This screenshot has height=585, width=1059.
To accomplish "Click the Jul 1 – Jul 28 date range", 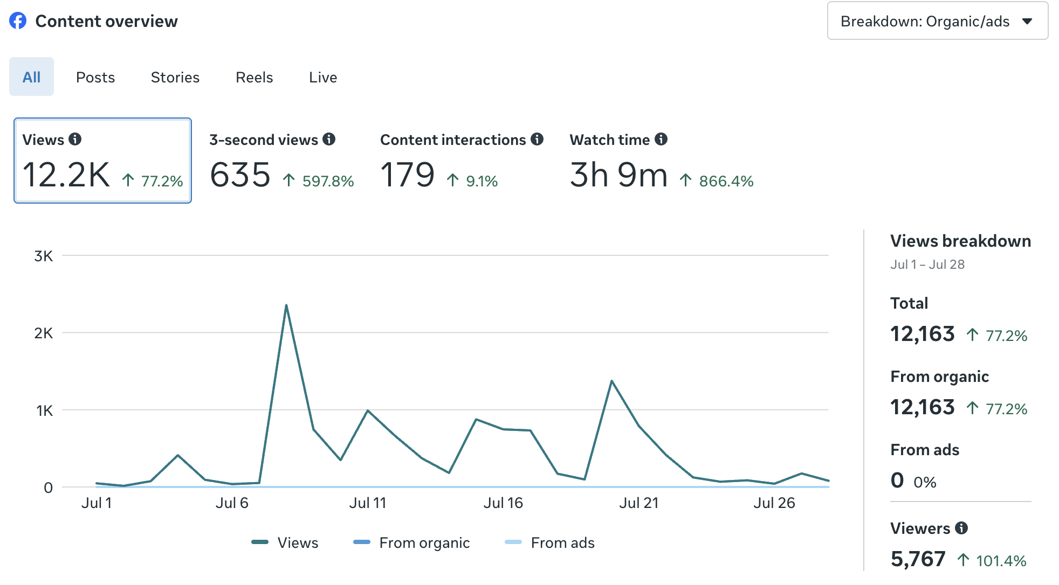I will click(x=927, y=264).
